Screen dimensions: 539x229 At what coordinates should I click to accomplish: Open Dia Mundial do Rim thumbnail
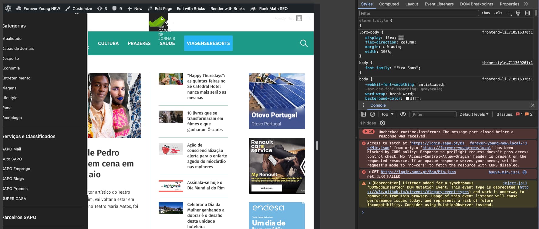click(x=171, y=186)
